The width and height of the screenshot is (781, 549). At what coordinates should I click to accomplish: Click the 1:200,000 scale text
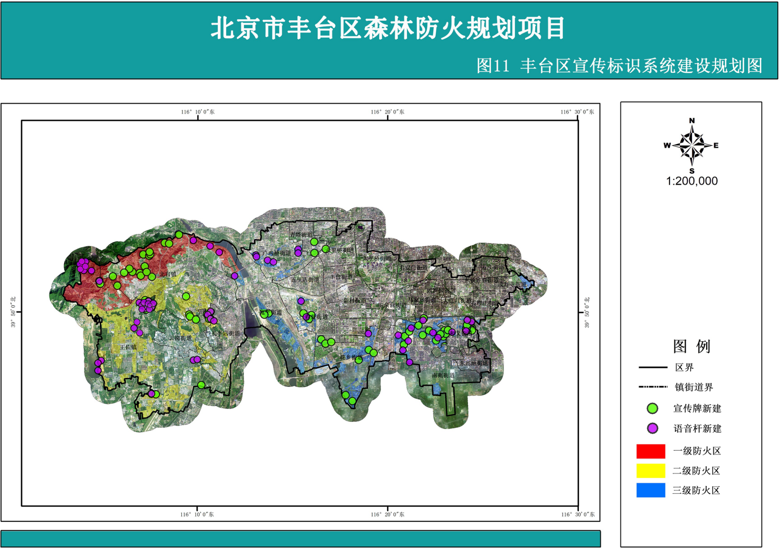click(x=692, y=181)
